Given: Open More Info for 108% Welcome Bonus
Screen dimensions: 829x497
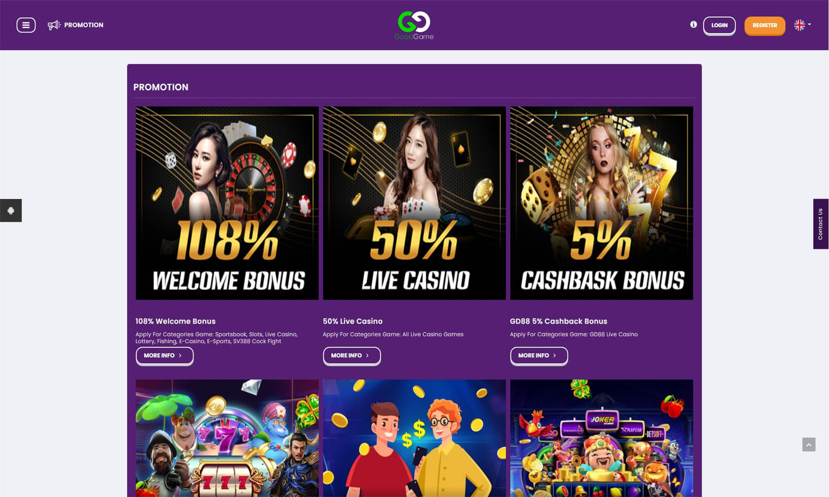Looking at the screenshot, I should [164, 355].
